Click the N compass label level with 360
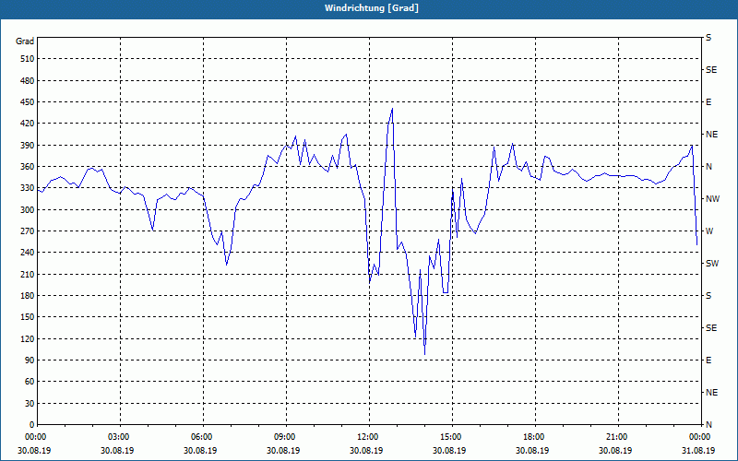 tap(709, 167)
